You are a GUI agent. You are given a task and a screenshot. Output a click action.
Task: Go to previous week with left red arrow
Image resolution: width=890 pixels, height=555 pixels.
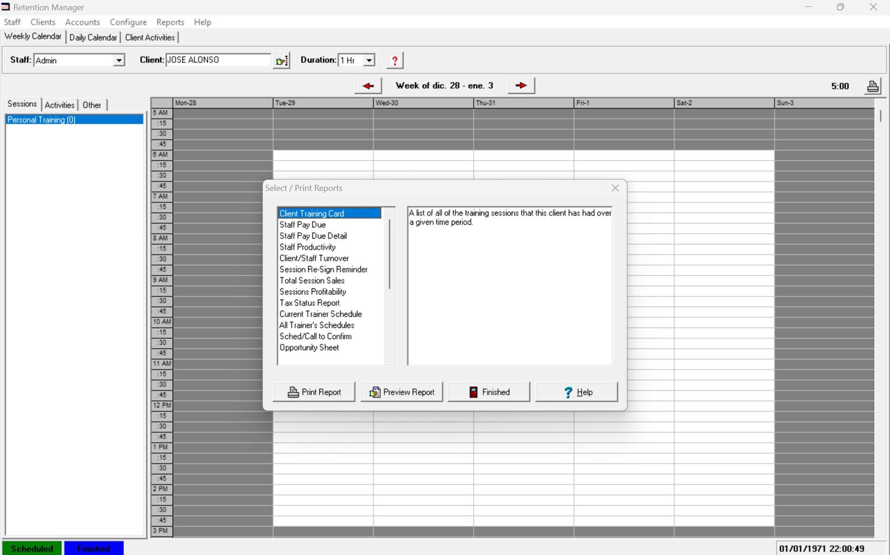click(368, 86)
